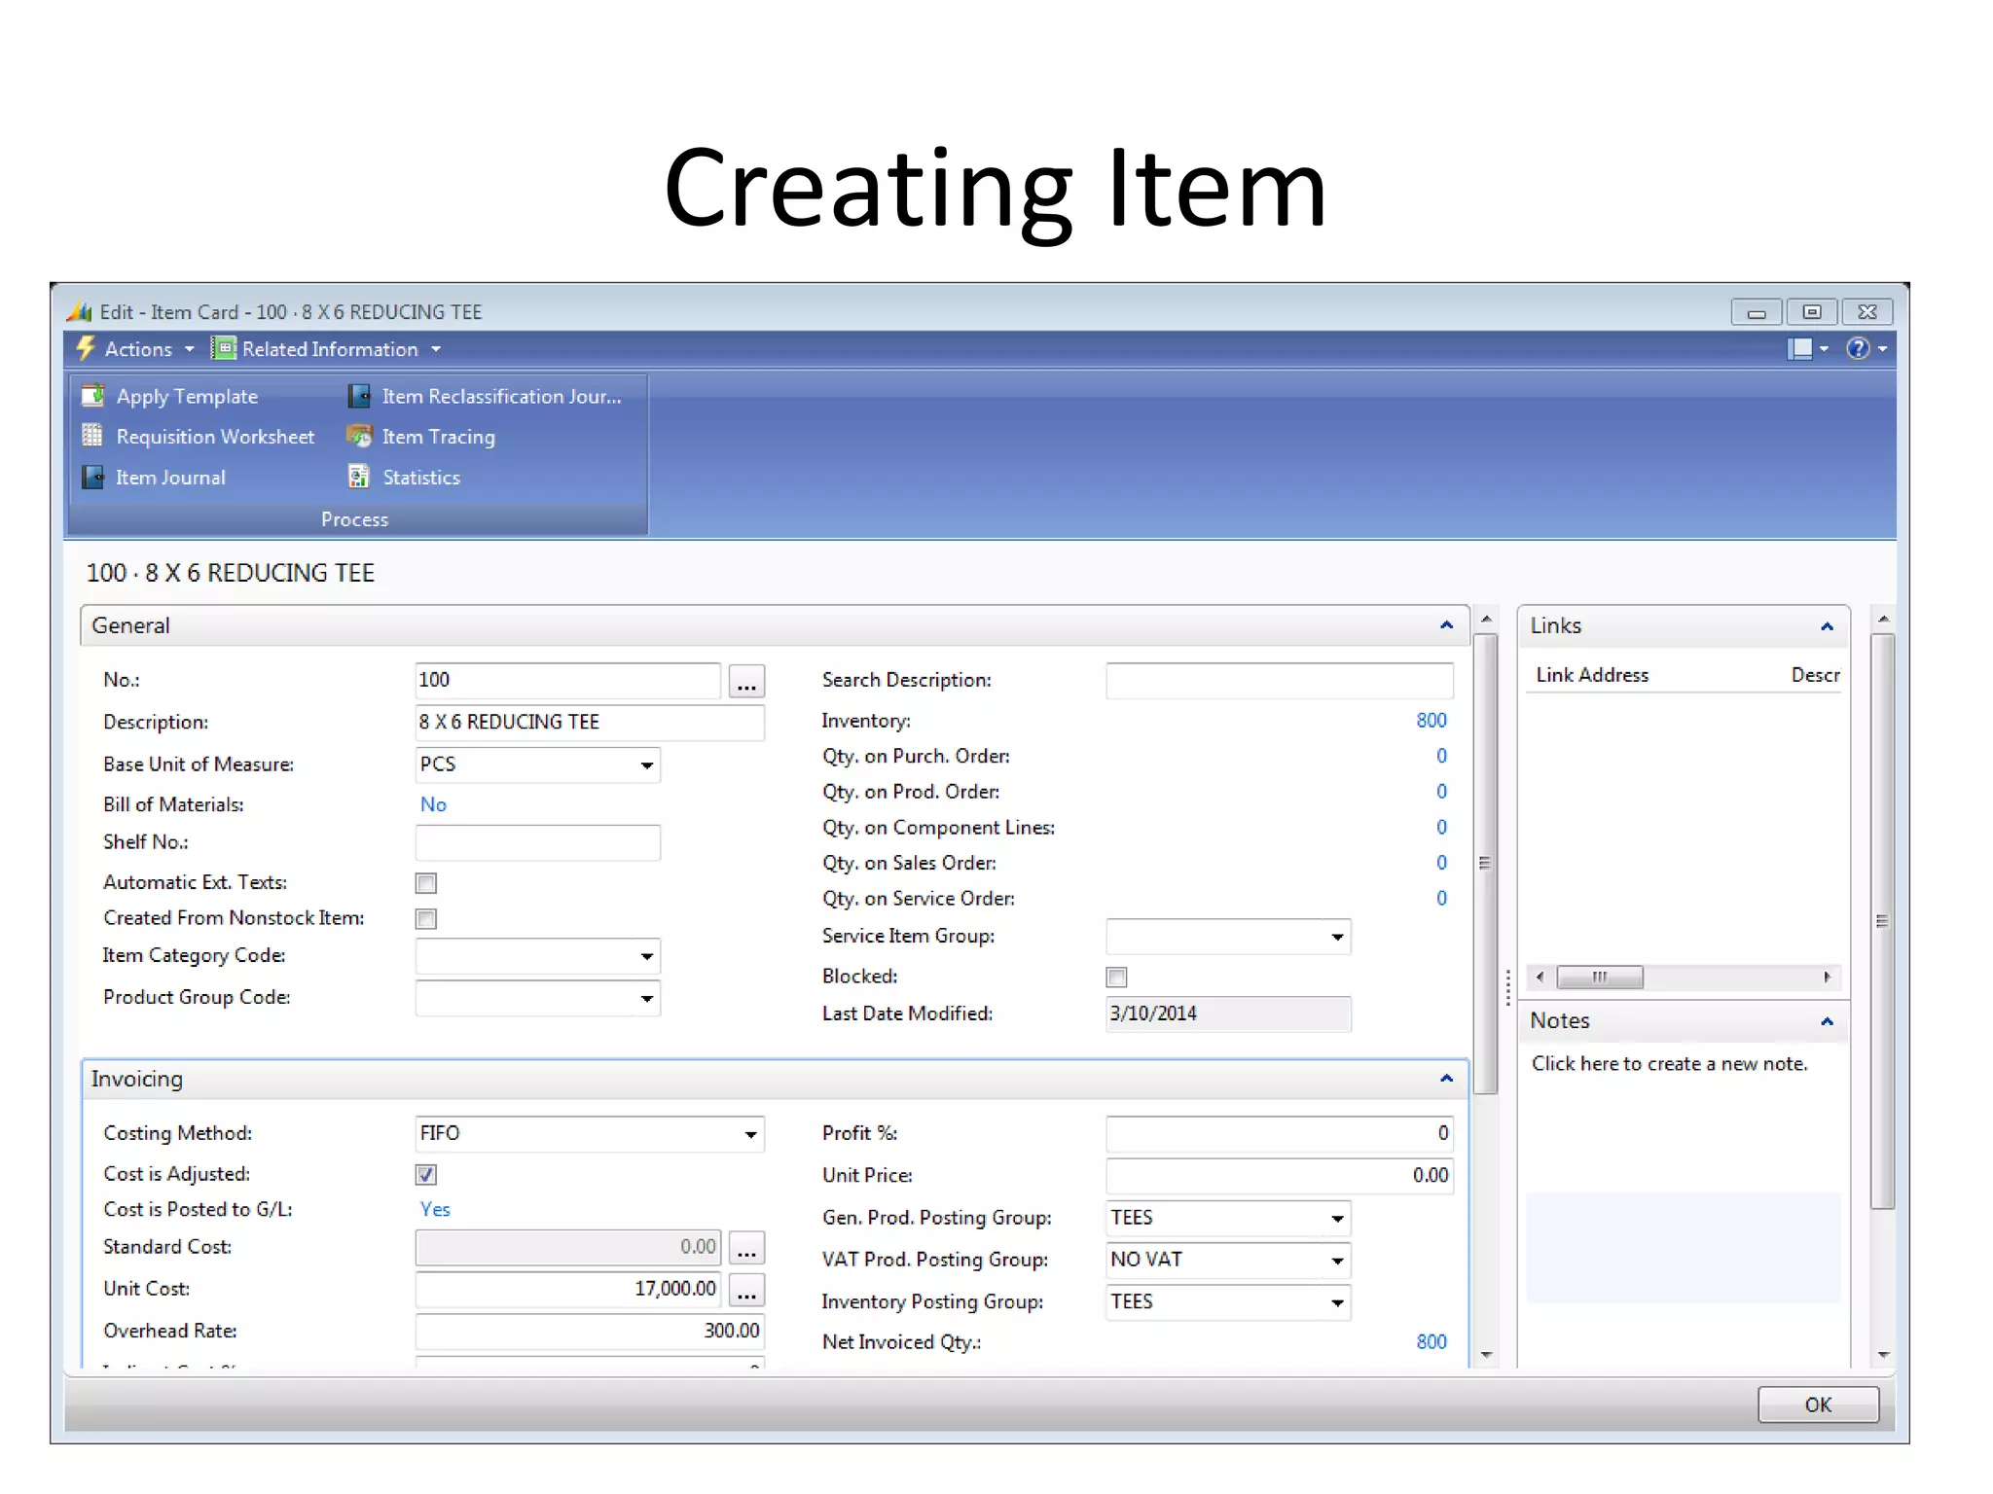Open VAT Prod. Posting Group dropdown
The image size is (1993, 1494).
click(1337, 1261)
